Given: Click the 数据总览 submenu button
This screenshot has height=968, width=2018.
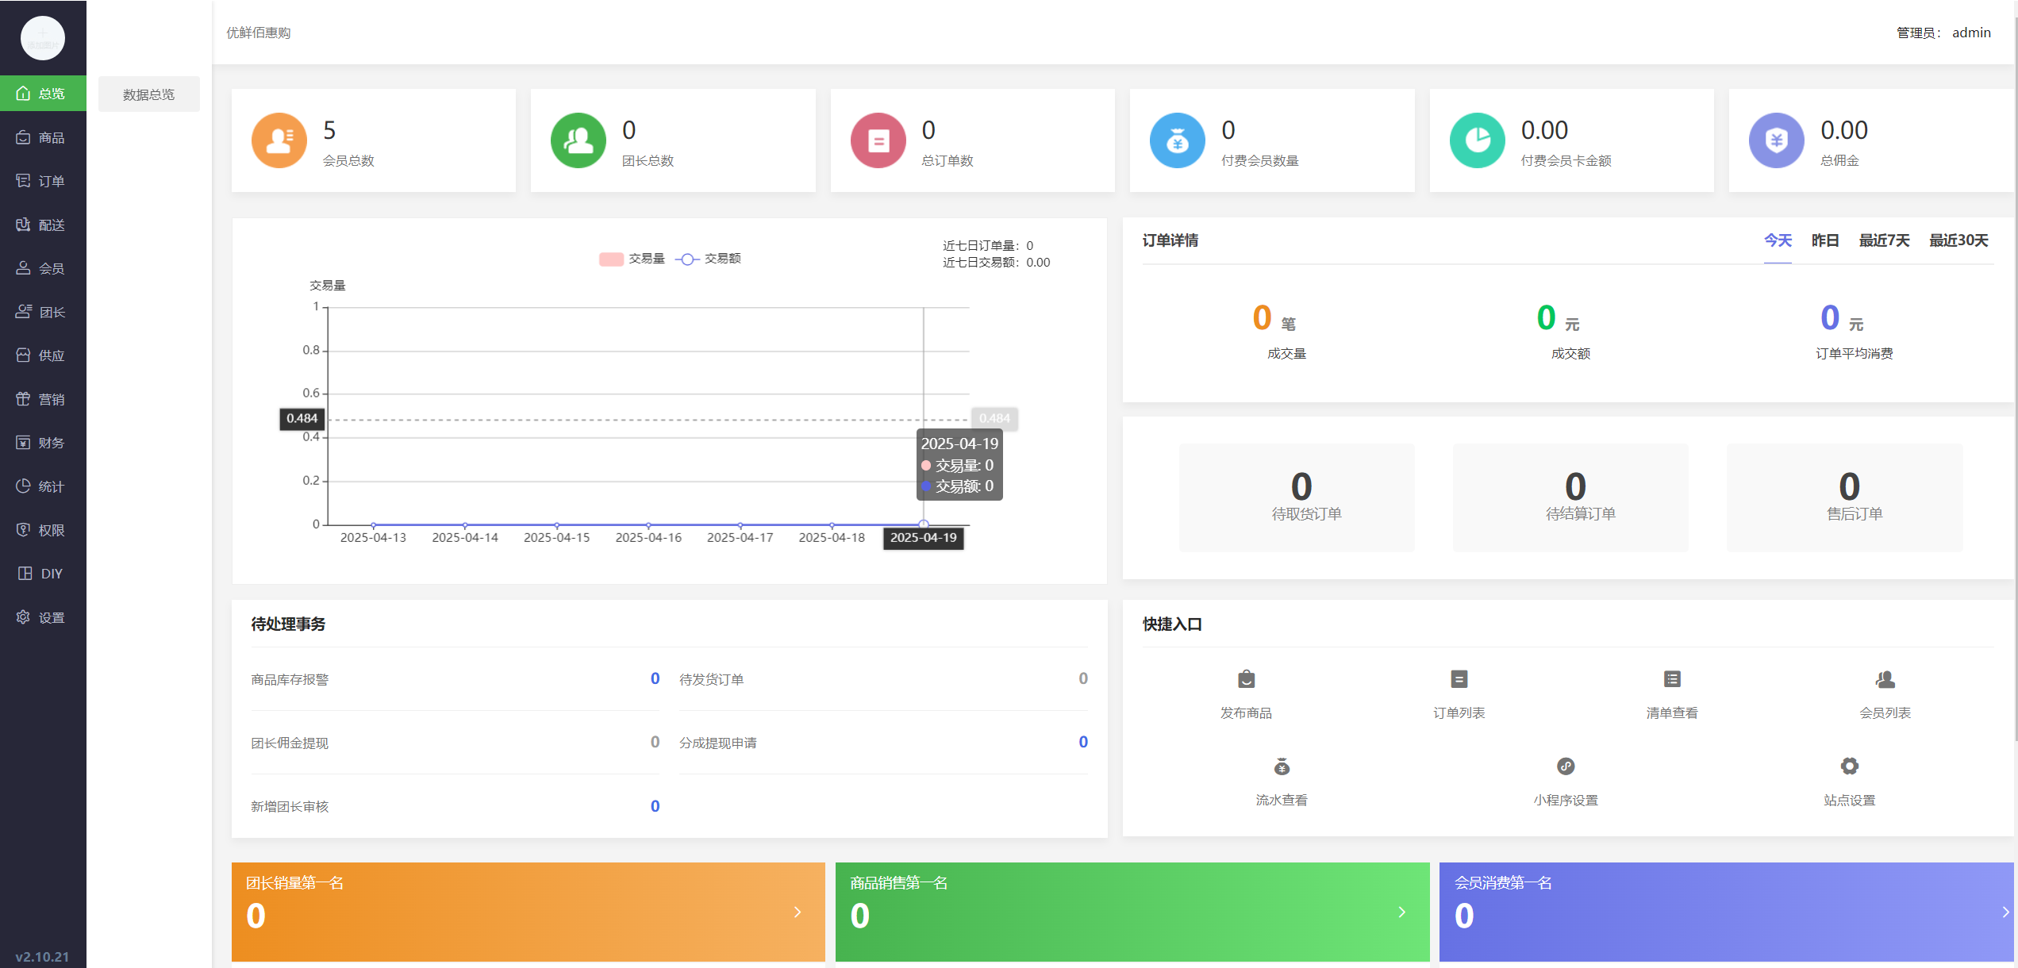Looking at the screenshot, I should click(148, 94).
